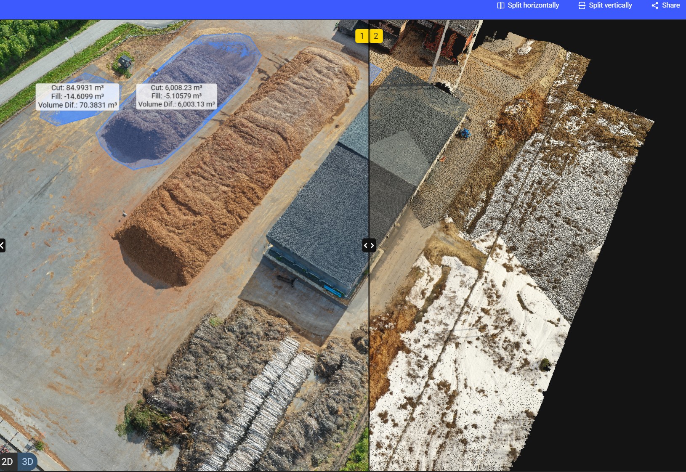Image resolution: width=686 pixels, height=472 pixels.
Task: Expand the left panel with the chevron arrow
Action: [3, 245]
